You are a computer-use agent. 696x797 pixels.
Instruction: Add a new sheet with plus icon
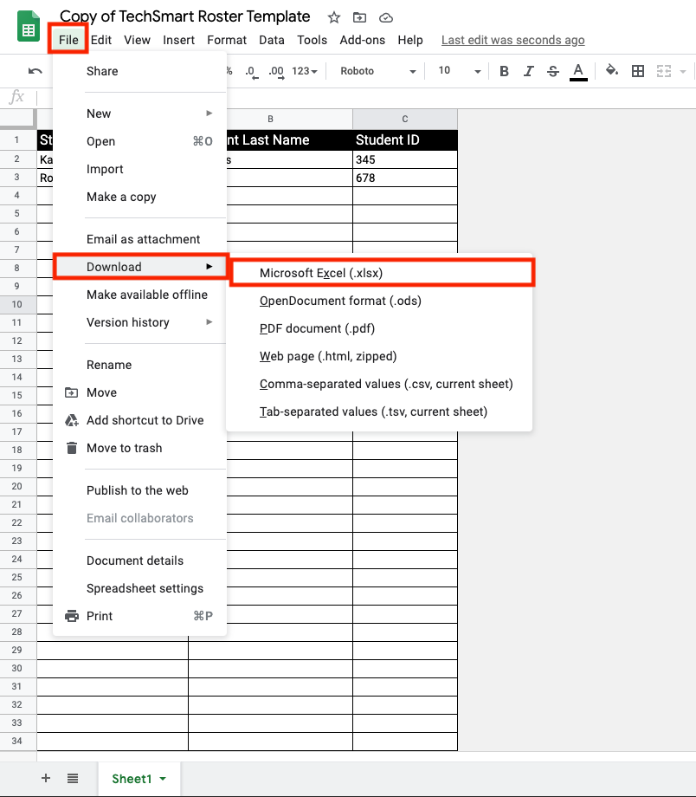46,778
